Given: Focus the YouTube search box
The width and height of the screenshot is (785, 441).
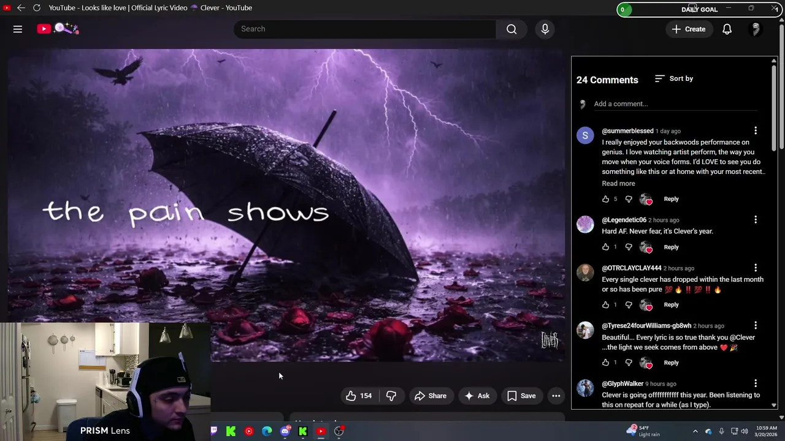Looking at the screenshot, I should (x=364, y=29).
